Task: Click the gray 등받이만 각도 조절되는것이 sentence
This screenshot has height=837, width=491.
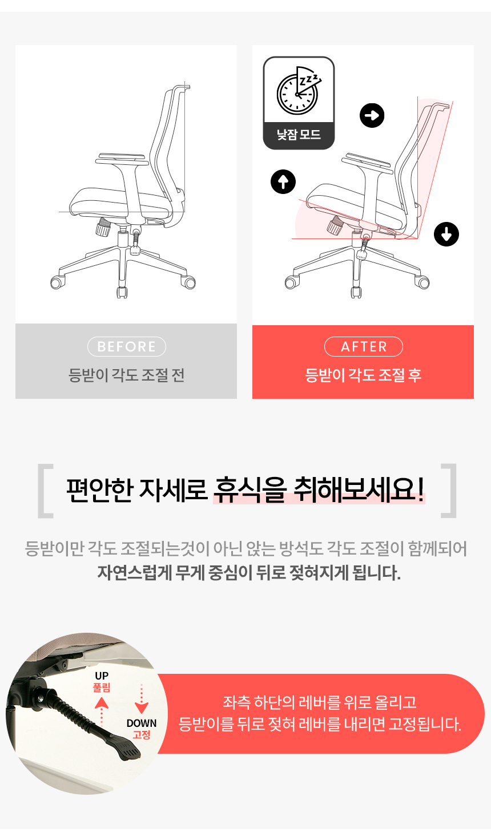Action: (246, 549)
